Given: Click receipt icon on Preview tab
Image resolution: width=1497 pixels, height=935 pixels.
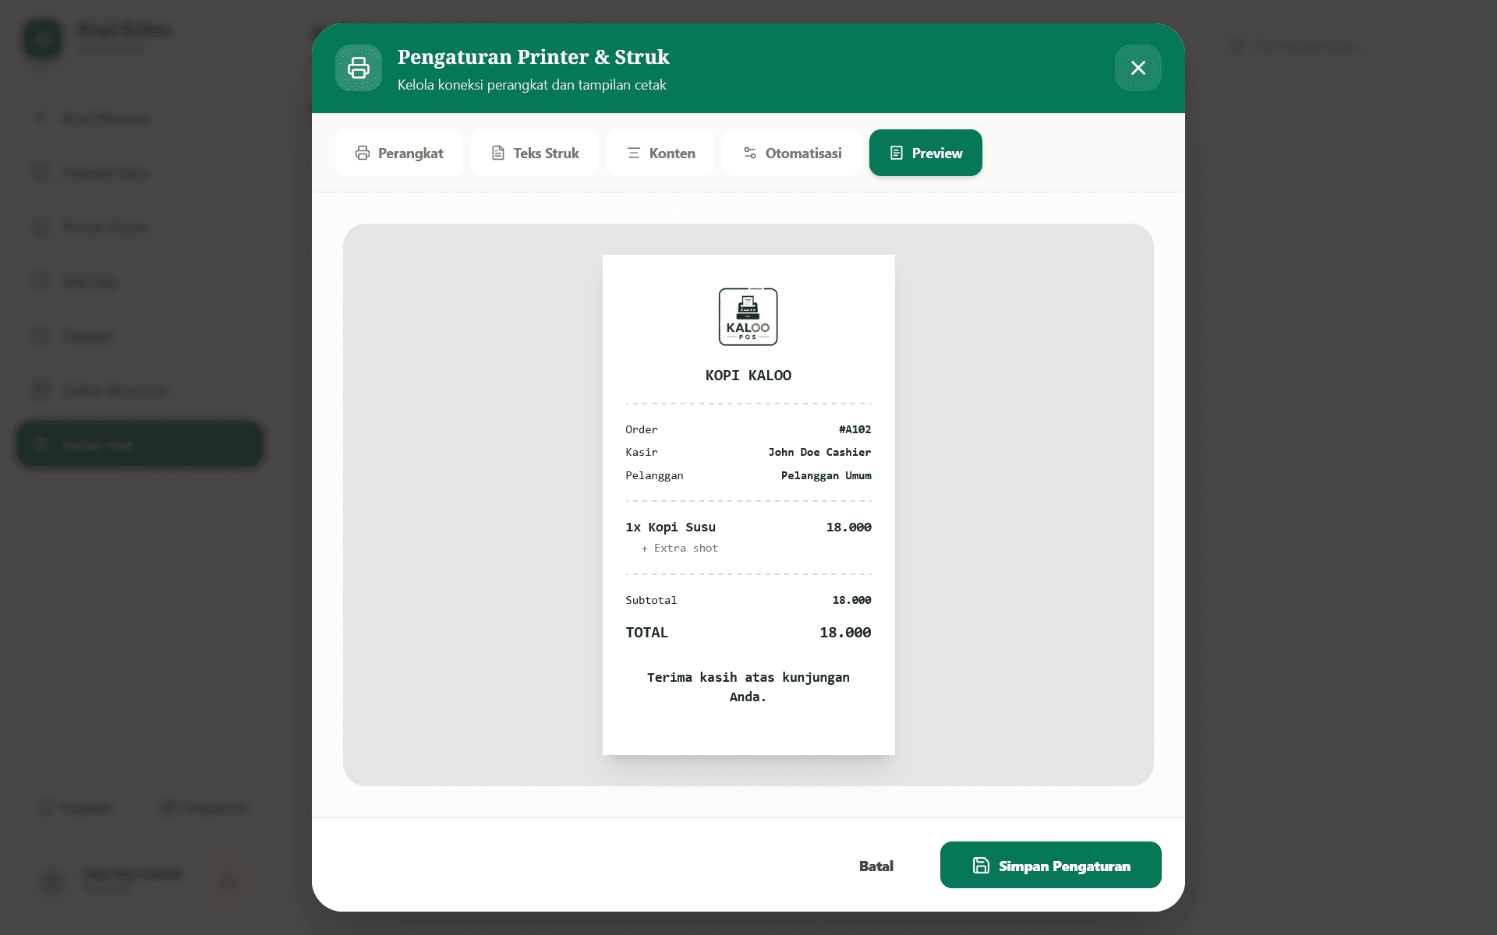Looking at the screenshot, I should coord(897,153).
